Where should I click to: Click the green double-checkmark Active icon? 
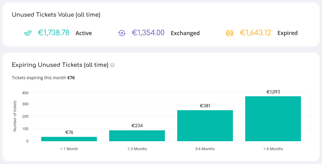(x=28, y=33)
